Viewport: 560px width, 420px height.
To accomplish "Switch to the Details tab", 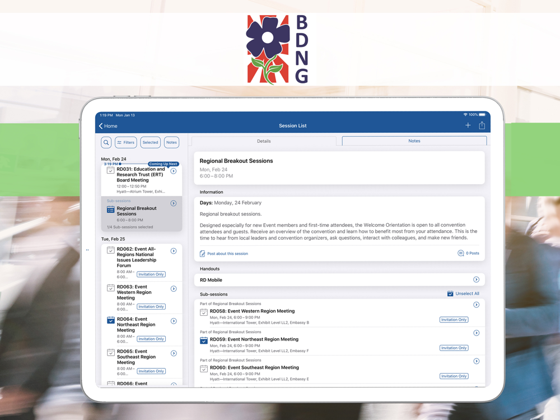I will (264, 141).
